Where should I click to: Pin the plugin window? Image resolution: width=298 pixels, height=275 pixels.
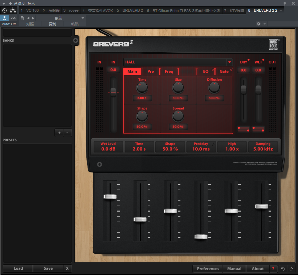coord(285,3)
